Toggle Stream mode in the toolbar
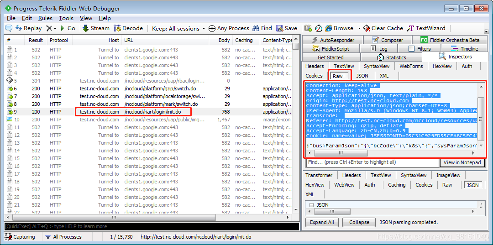The width and height of the screenshot is (493, 245). tap(96, 28)
